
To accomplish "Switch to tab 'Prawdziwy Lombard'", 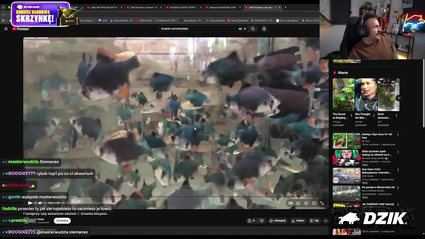I will tap(144, 7).
